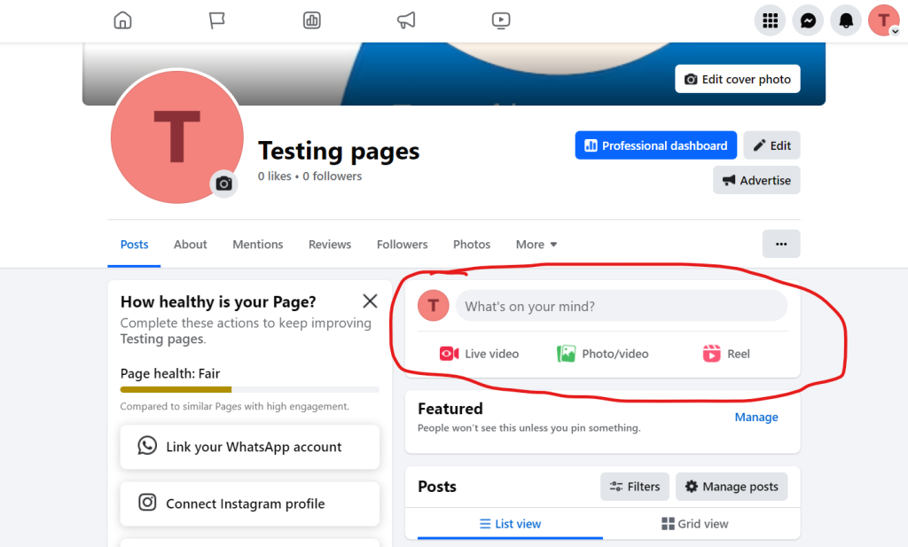Open the Pages flag icon
This screenshot has height=547, width=908.
216,20
